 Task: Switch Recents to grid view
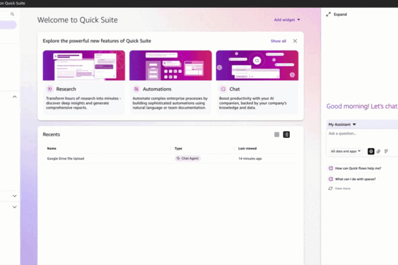[277, 134]
